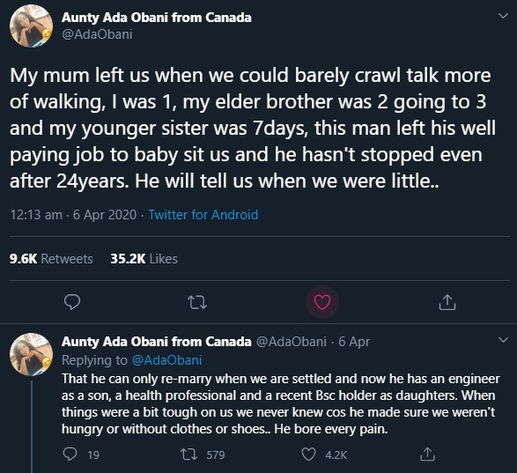517x473 pixels.
Task: Open the reply author's profile picture
Action: coord(31,354)
